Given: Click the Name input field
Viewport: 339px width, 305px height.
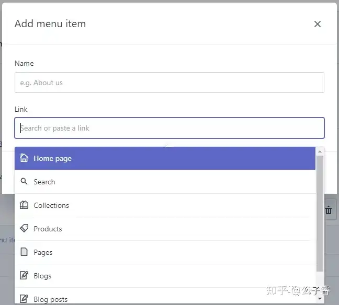Looking at the screenshot, I should click(x=169, y=83).
